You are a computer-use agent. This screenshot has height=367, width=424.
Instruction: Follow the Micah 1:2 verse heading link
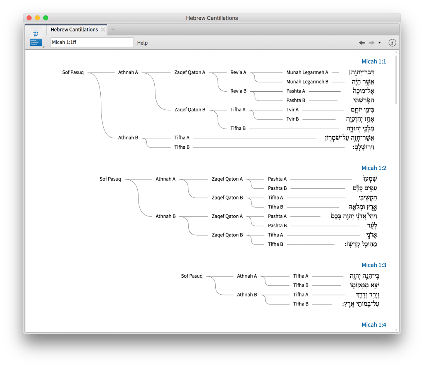coord(373,168)
